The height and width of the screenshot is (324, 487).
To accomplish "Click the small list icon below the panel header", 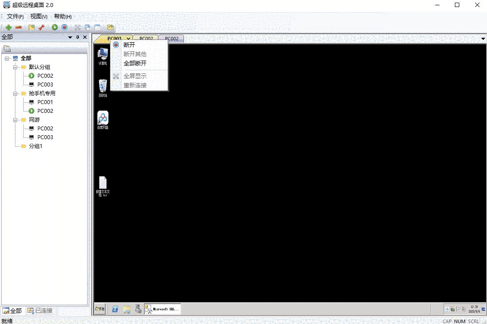I will (7, 49).
